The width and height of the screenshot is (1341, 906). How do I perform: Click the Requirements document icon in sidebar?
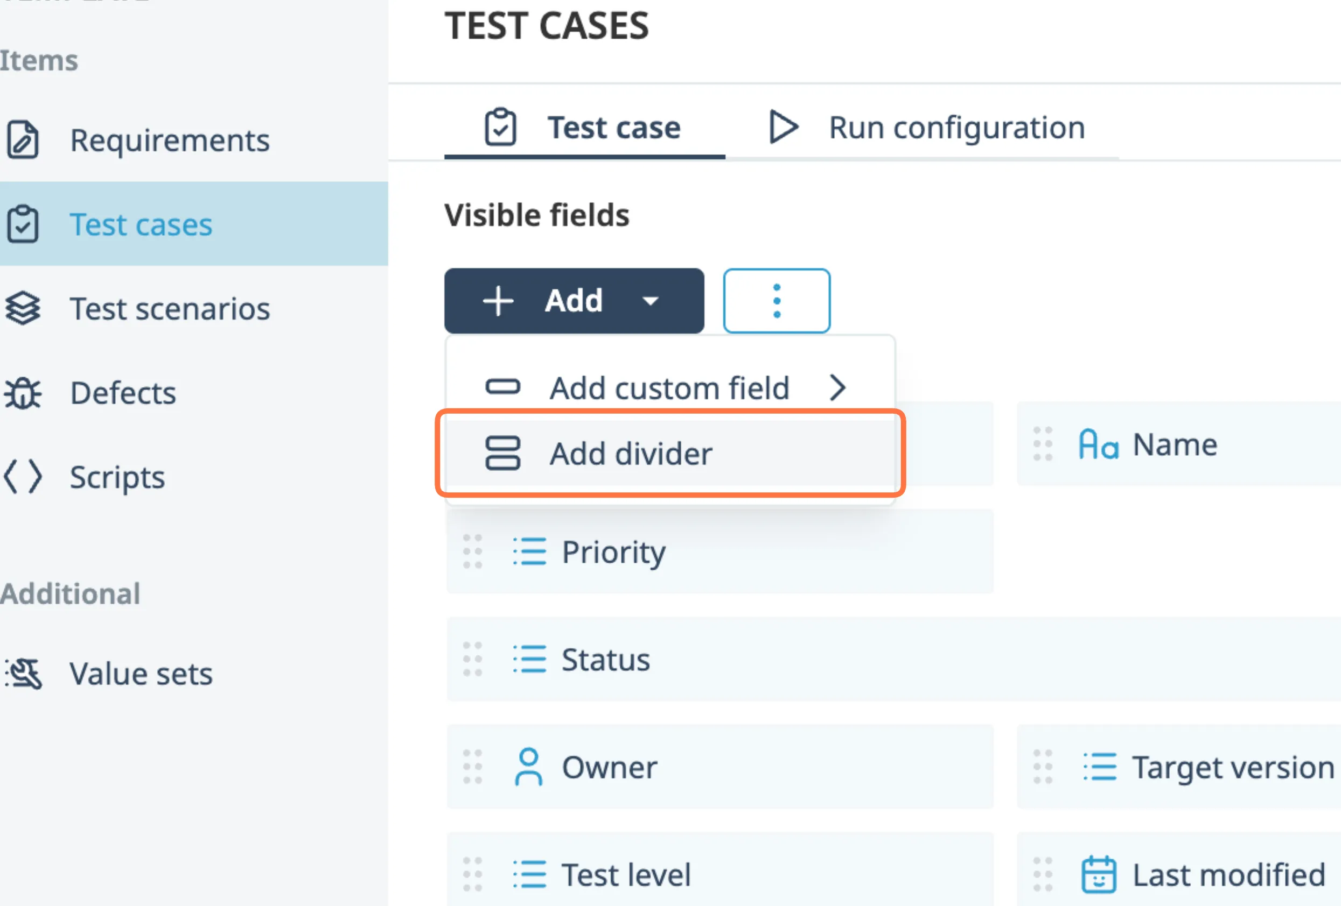coord(23,139)
